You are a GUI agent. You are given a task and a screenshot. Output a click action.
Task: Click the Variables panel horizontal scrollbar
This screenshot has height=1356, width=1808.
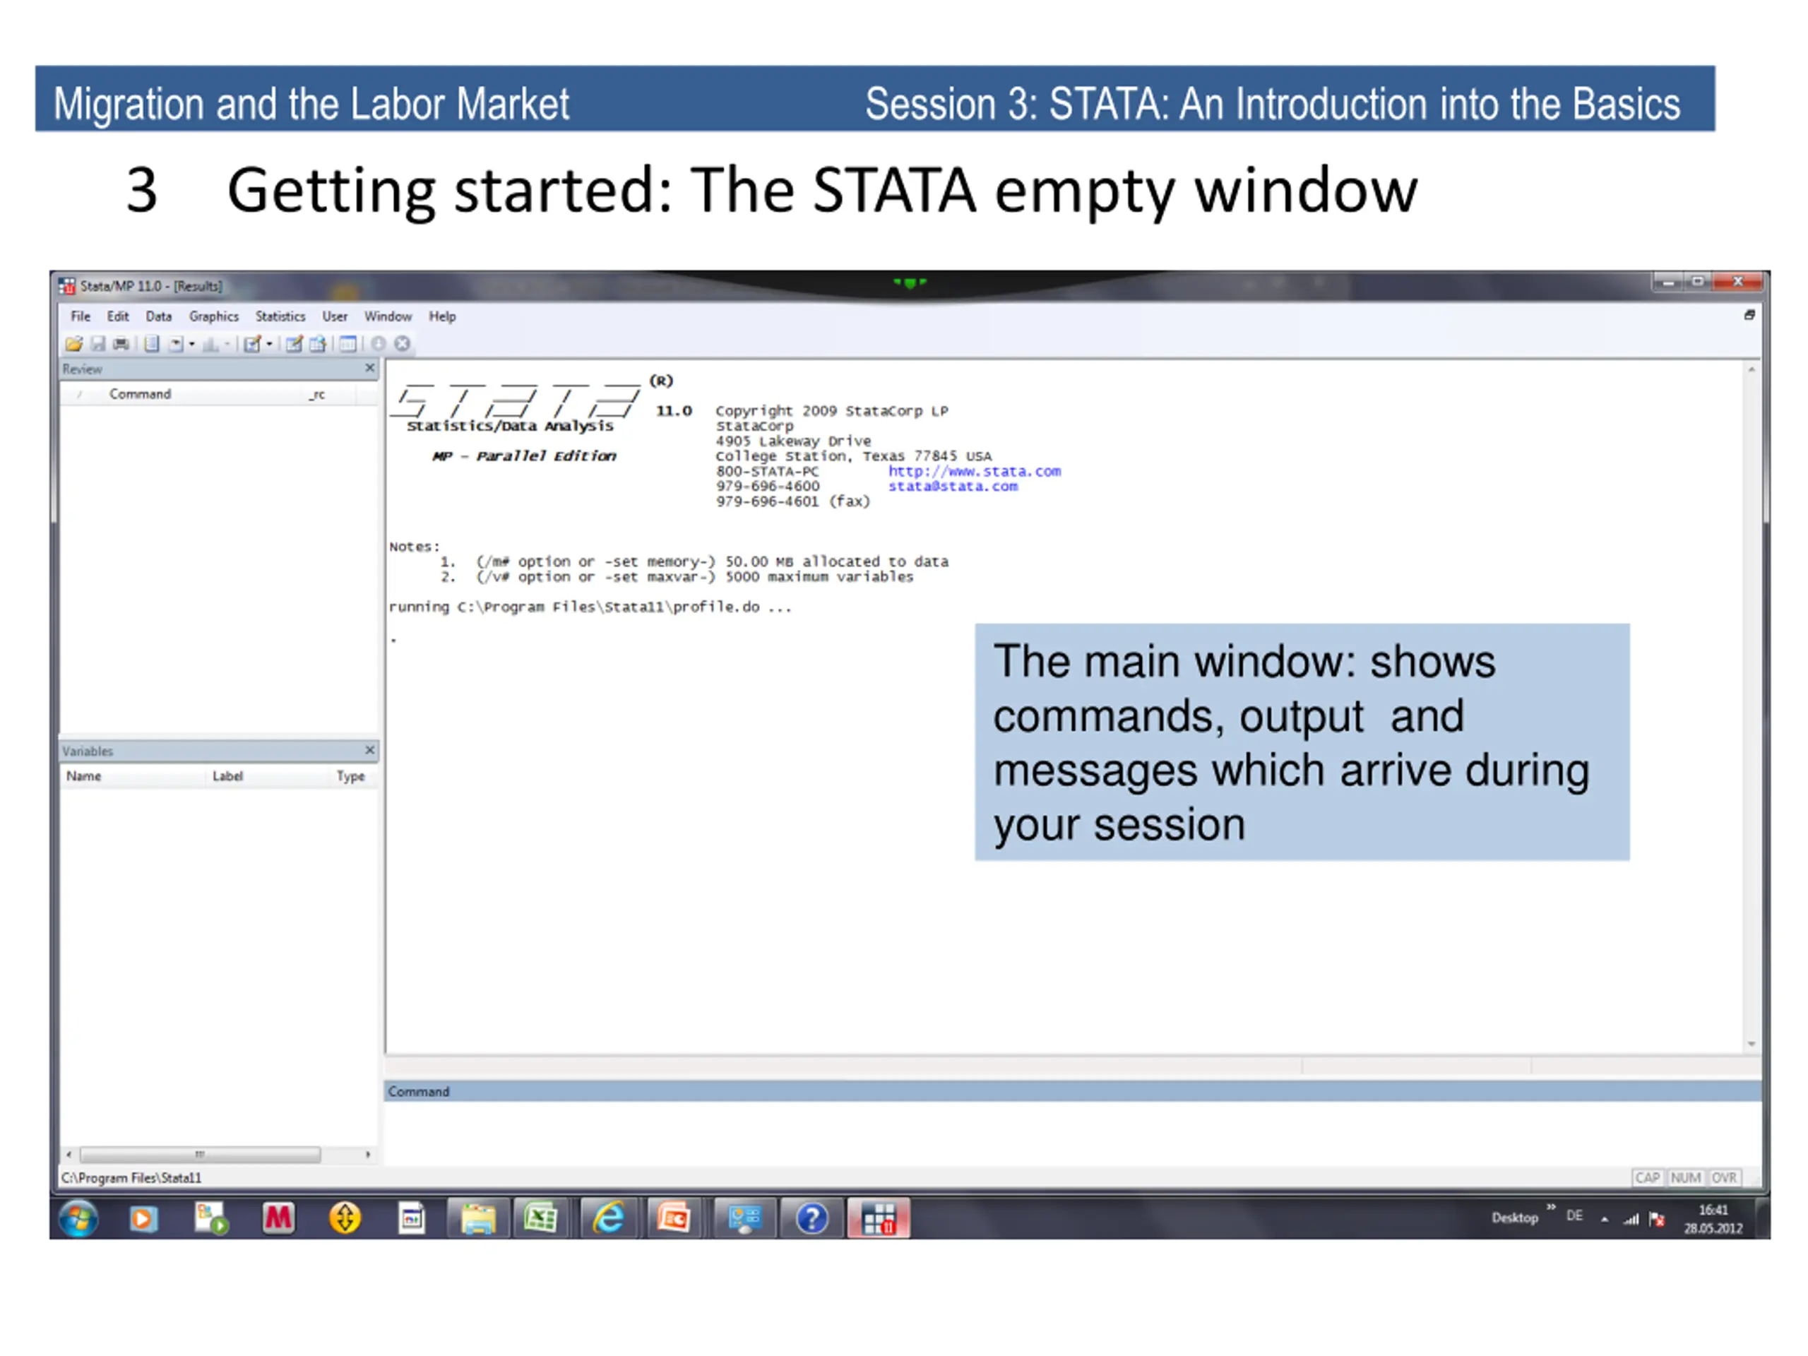tap(201, 1155)
